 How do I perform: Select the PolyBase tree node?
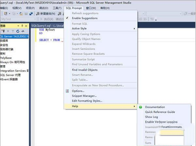6,58
